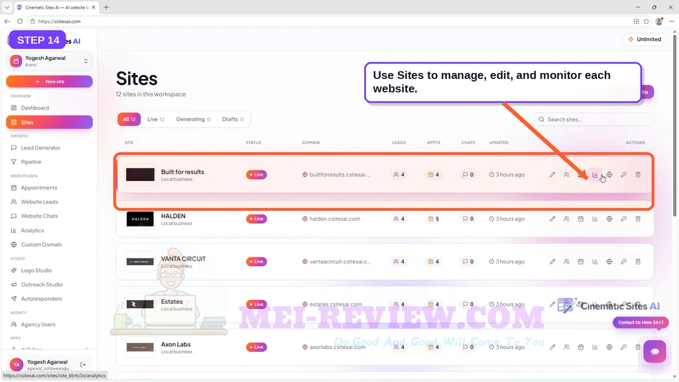The height and width of the screenshot is (382, 679).
Task: Click the edit pencil for Axon Labs
Action: [552, 347]
